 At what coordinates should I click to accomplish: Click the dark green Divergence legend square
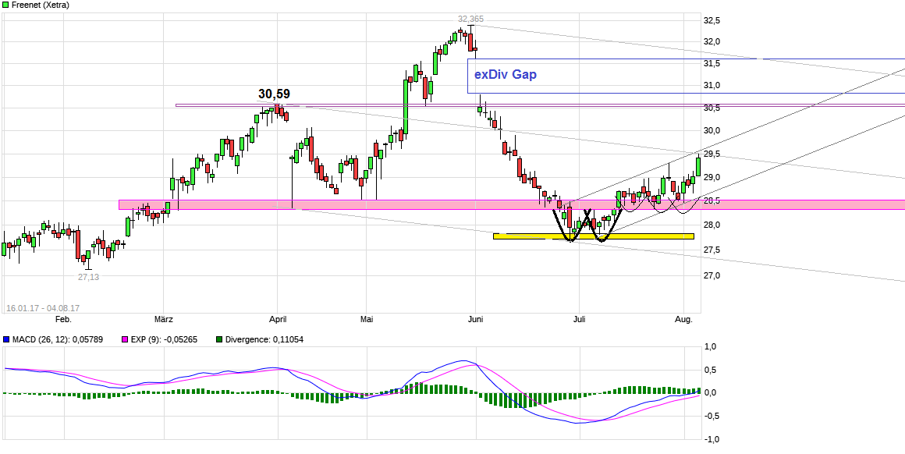[x=218, y=340]
